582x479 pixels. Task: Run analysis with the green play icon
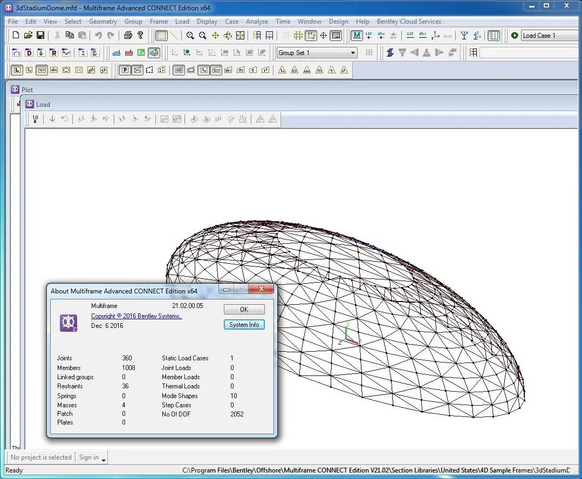515,36
